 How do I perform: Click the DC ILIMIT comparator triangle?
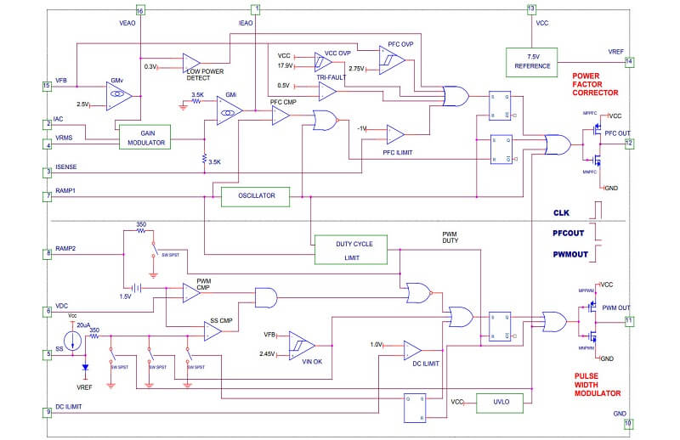click(412, 350)
